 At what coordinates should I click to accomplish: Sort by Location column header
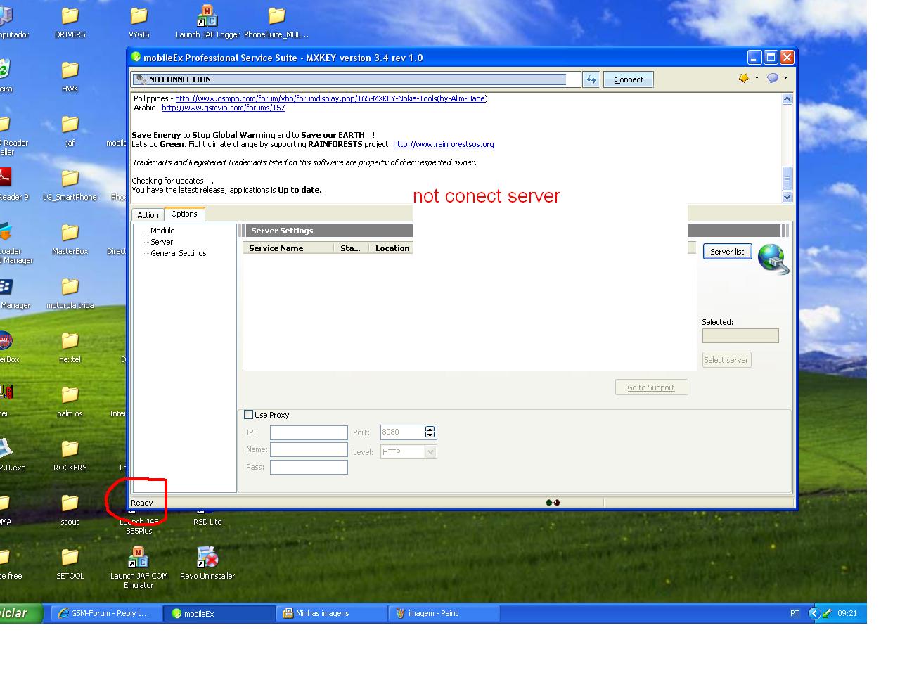(391, 248)
